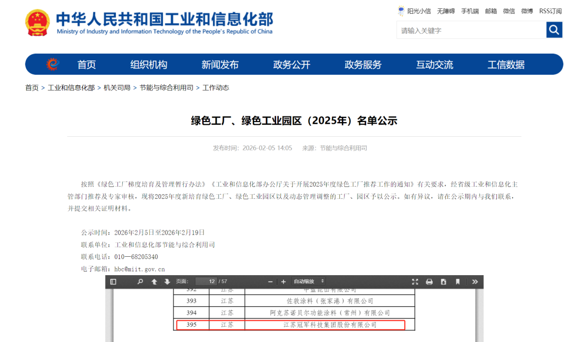This screenshot has height=342, width=569.
Task: Zoom out the PDF document
Action: [x=270, y=281]
